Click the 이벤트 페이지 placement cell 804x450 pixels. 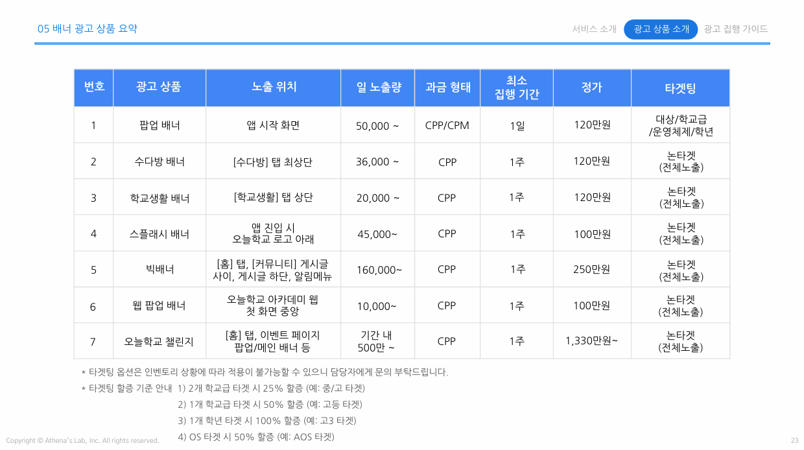pyautogui.click(x=274, y=342)
